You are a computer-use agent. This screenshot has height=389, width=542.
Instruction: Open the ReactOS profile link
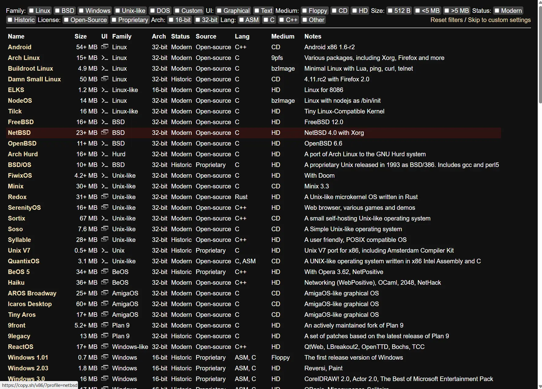tap(20, 347)
